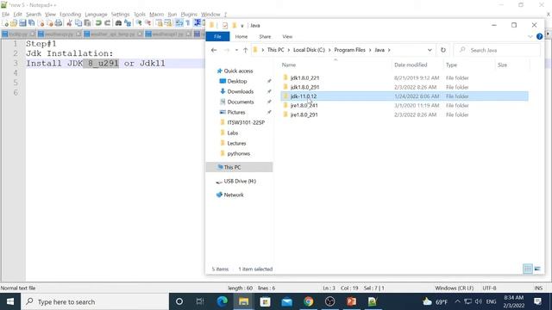This screenshot has width=552, height=310.
Task: Open the Share ribbon tab in Explorer
Action: pyautogui.click(x=265, y=36)
